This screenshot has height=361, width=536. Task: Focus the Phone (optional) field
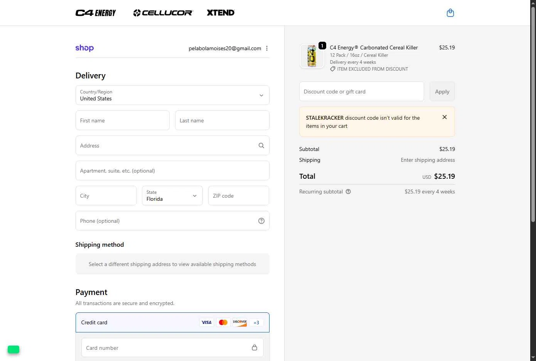click(172, 221)
